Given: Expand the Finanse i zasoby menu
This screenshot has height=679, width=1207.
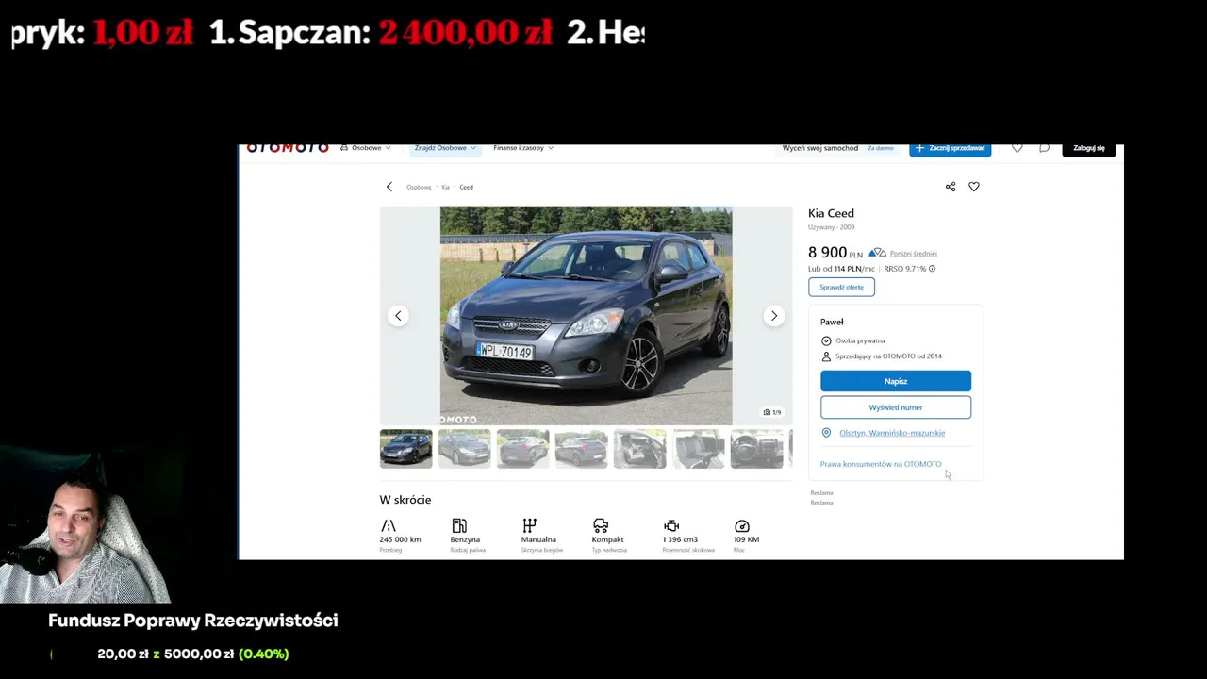Looking at the screenshot, I should 523,148.
